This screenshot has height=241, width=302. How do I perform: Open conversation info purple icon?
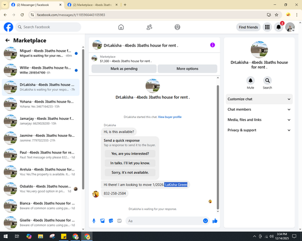click(213, 45)
